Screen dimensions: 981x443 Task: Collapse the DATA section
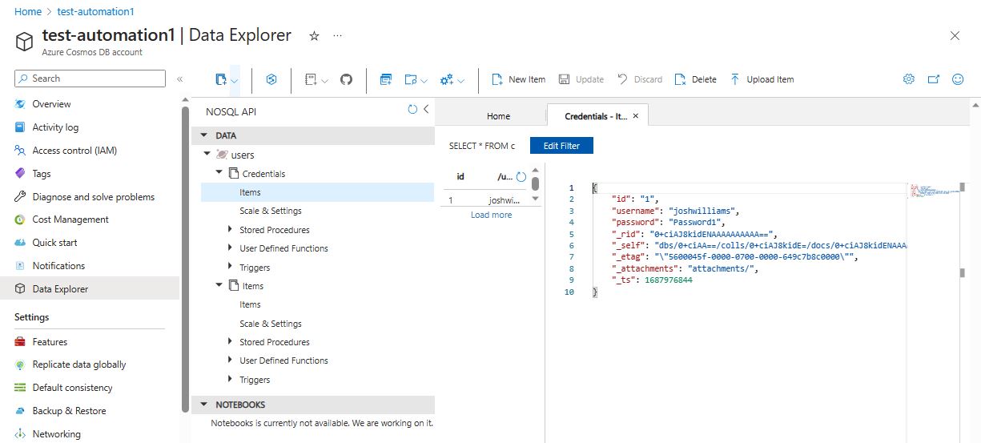point(204,136)
